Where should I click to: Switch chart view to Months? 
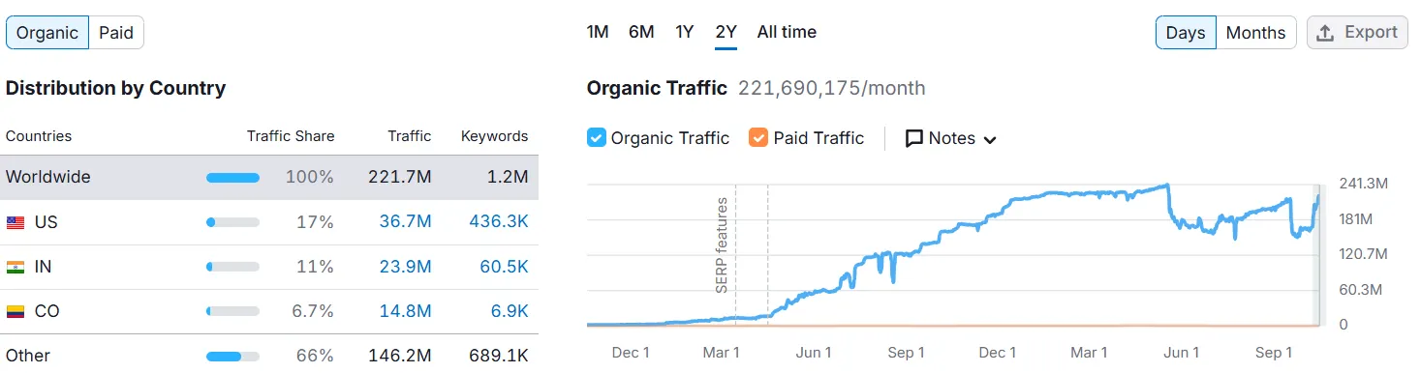point(1255,33)
